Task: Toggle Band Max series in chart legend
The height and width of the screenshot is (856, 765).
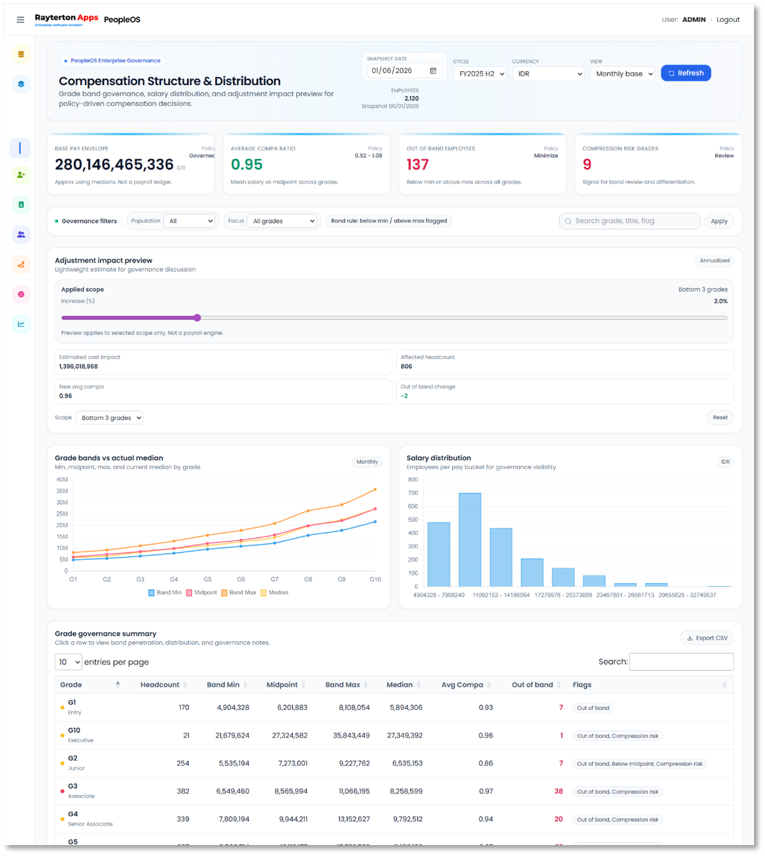Action: click(x=239, y=593)
